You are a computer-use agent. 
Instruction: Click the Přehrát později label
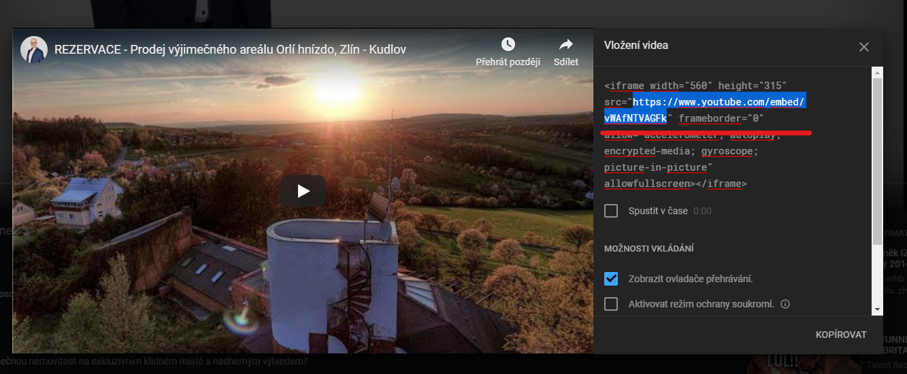pyautogui.click(x=508, y=62)
